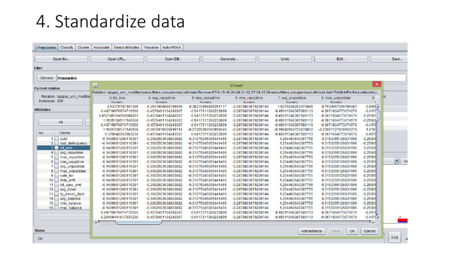Click the Viewer vertical scrollbar thumb

point(378,115)
